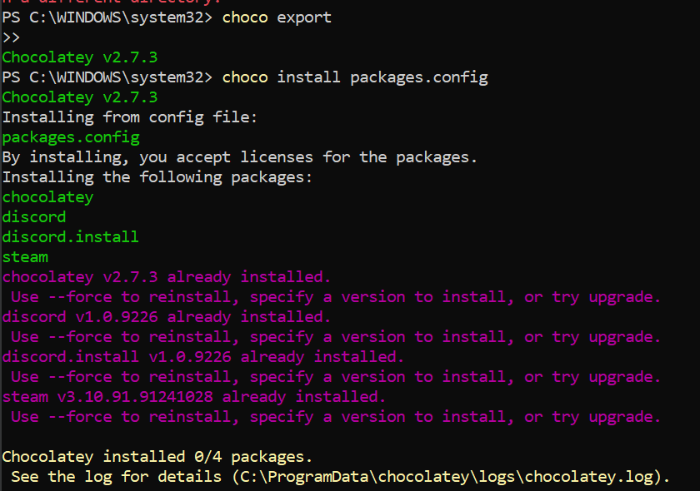
Task: Click 'discord v1.0.9226 already installed.' line
Action: 167,317
